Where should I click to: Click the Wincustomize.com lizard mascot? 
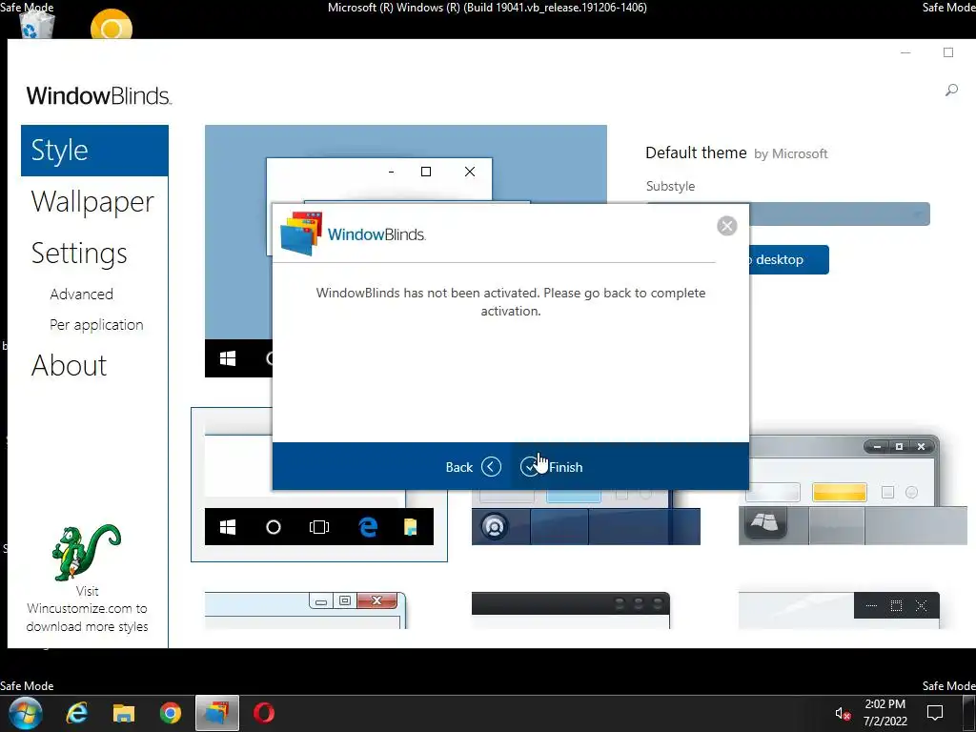[87, 552]
